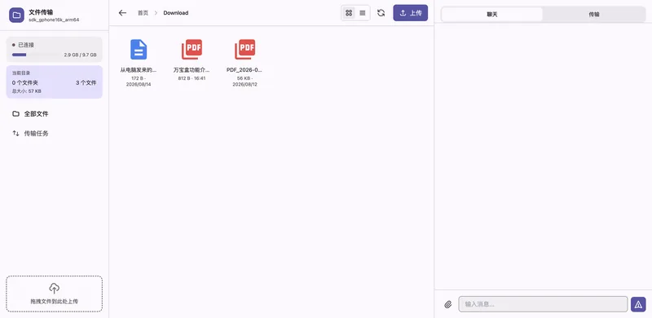The image size is (652, 318).
Task: Click the 文件传输 app title
Action: coord(41,12)
